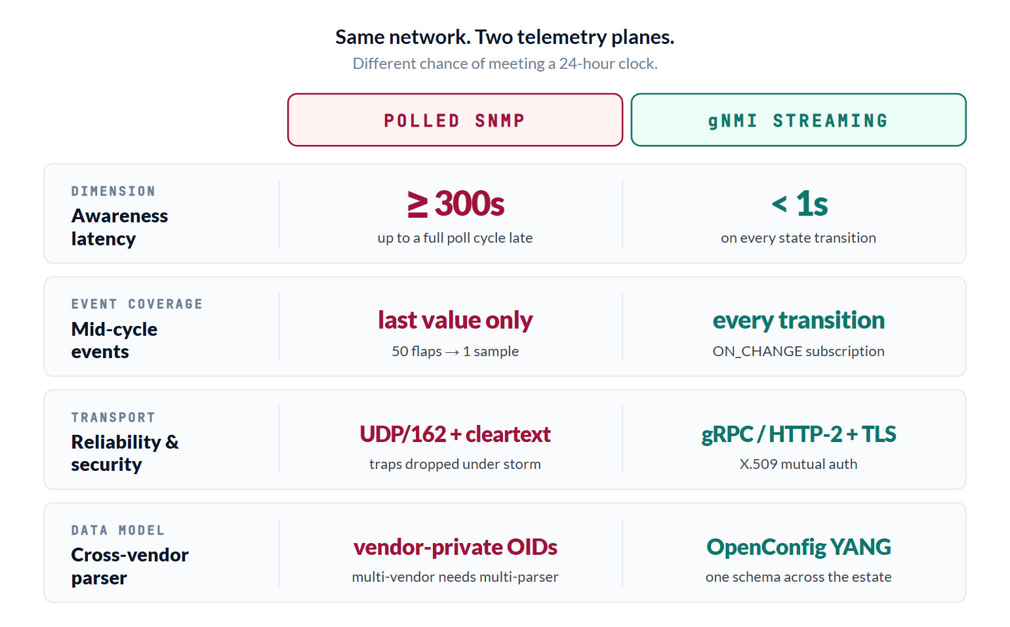Select the Mid-cycle events row label

(x=115, y=340)
